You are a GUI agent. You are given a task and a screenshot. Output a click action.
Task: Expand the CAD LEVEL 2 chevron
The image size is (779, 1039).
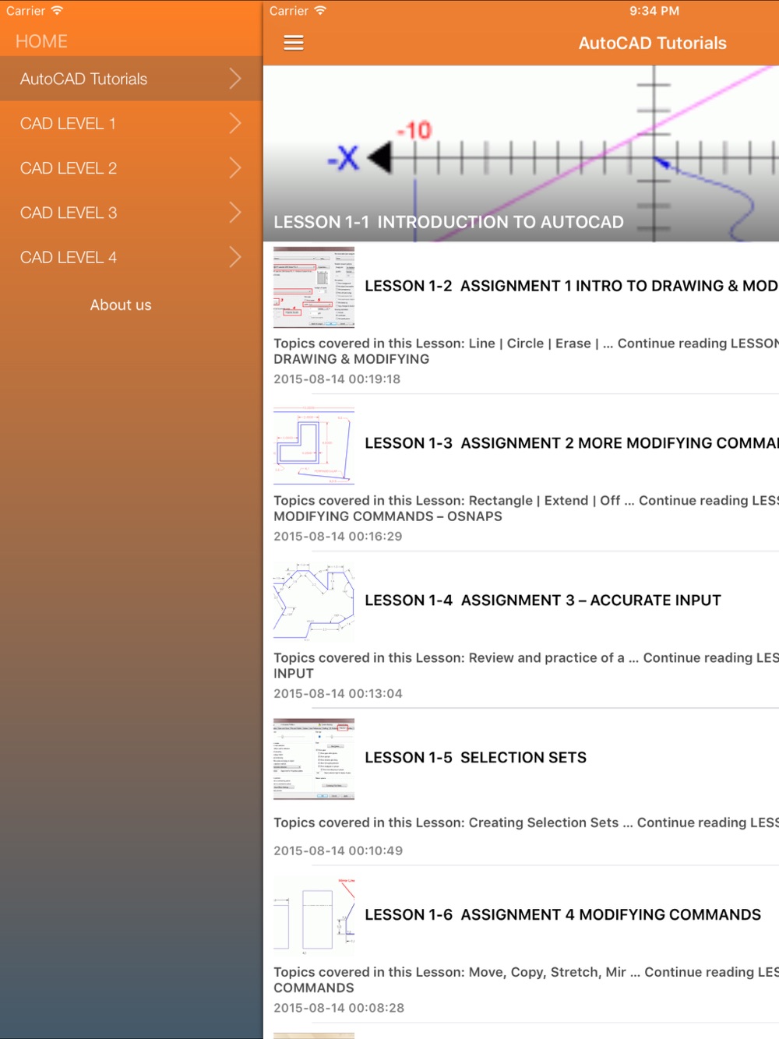coord(235,167)
